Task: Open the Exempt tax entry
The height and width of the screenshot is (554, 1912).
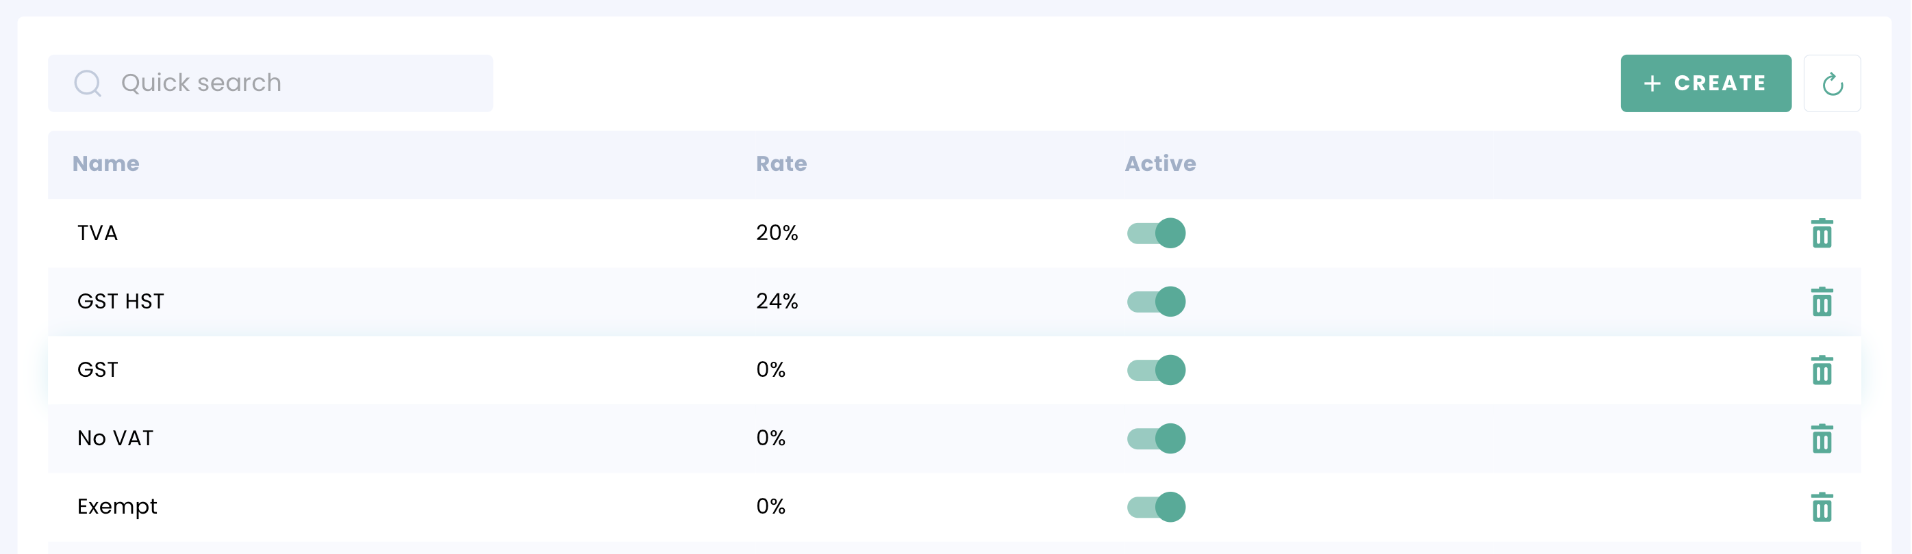Action: 117,507
